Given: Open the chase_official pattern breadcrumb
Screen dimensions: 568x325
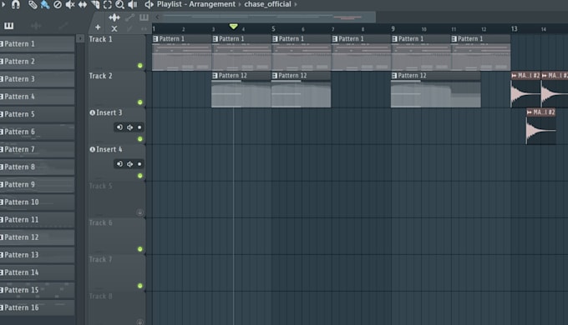Looking at the screenshot, I should (x=267, y=4).
